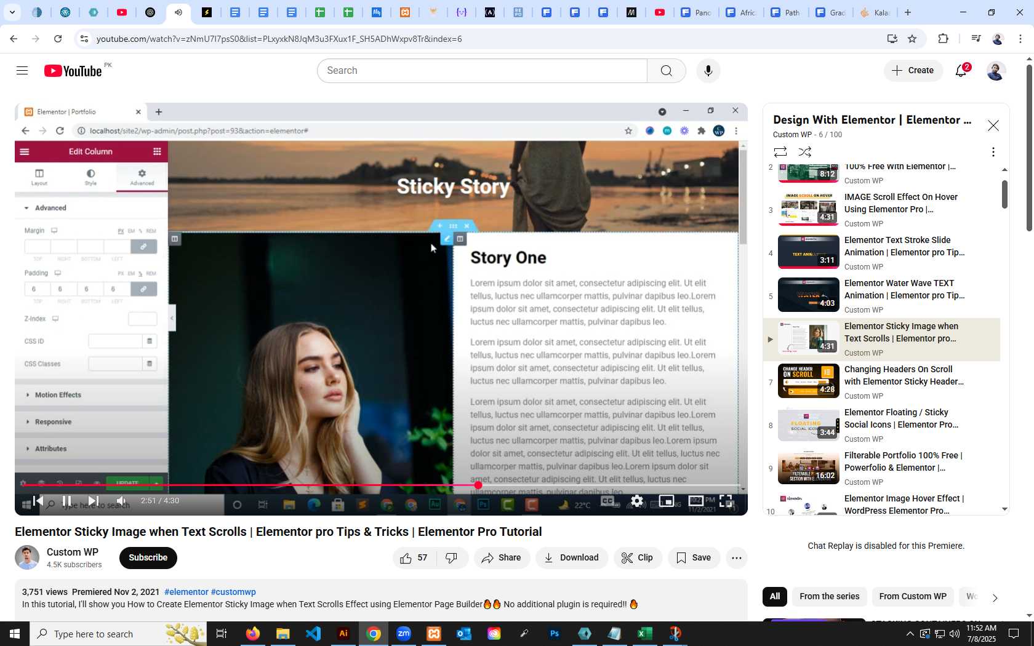
Task: Start voice search with the microphone
Action: coord(708,71)
